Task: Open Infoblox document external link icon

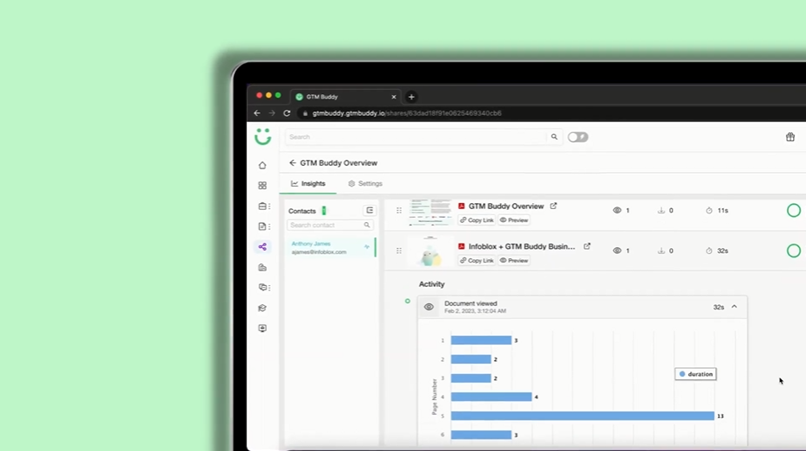Action: click(587, 246)
